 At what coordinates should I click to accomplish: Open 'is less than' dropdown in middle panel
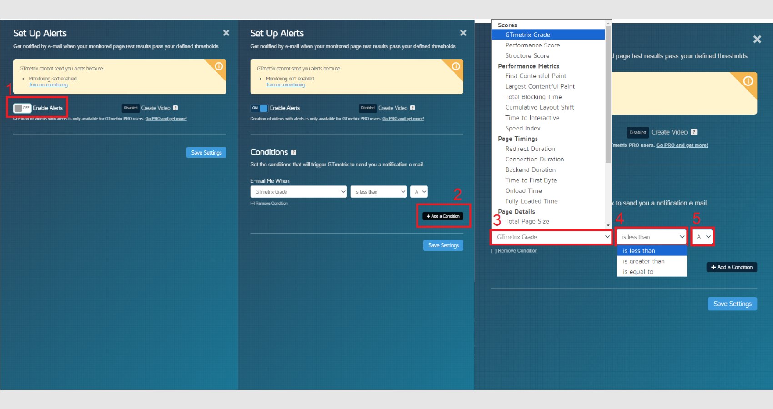[x=378, y=192]
